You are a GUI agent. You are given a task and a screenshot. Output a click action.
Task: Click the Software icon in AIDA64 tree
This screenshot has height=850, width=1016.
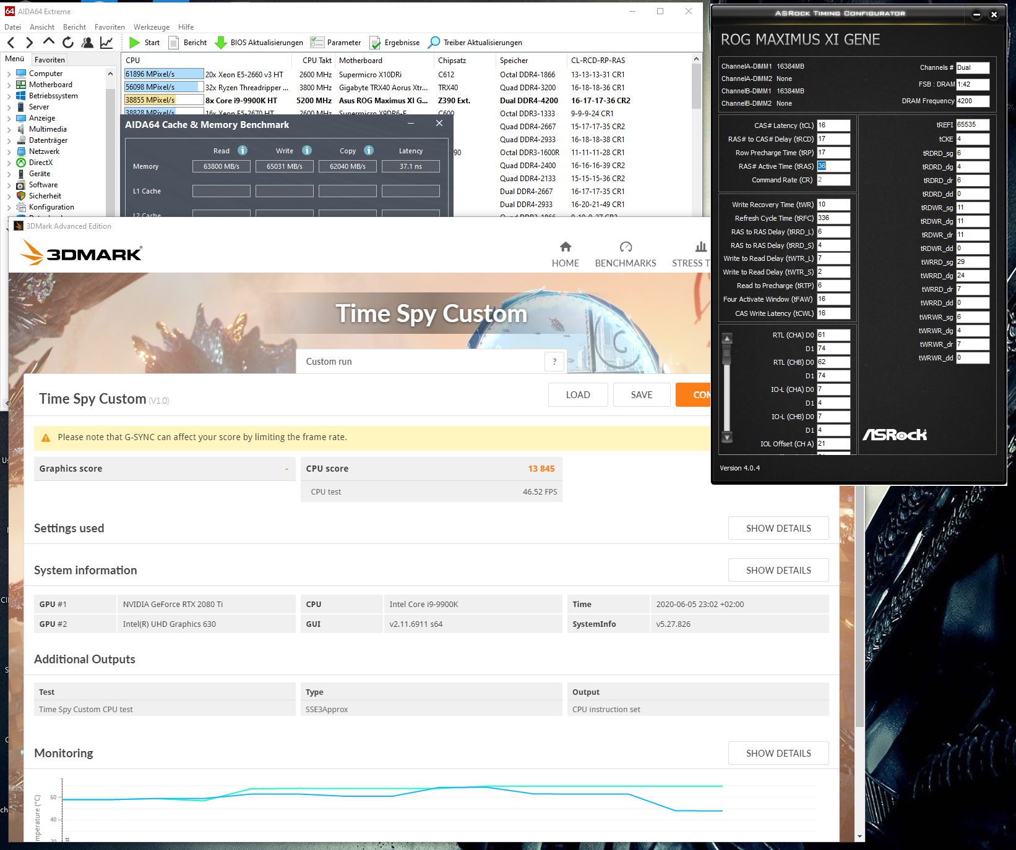click(x=21, y=185)
